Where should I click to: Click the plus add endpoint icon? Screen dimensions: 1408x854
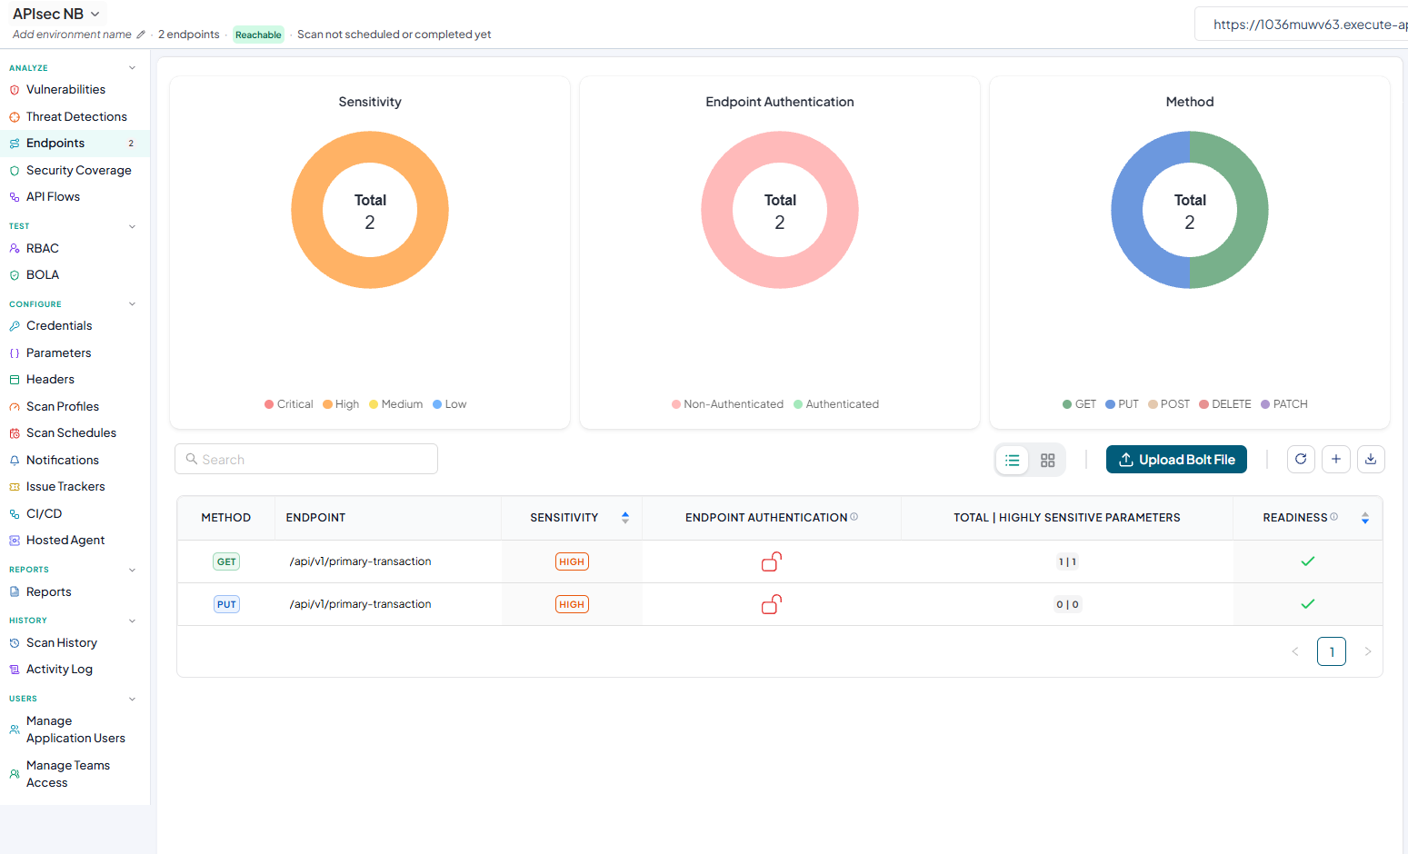tap(1336, 460)
